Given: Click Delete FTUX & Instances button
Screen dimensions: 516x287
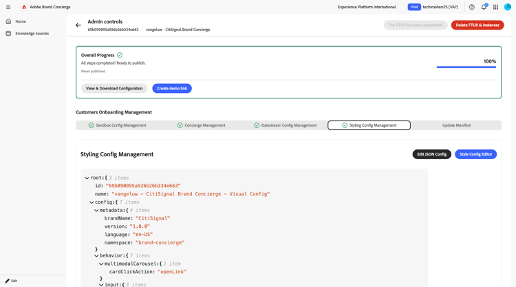Looking at the screenshot, I should (477, 25).
